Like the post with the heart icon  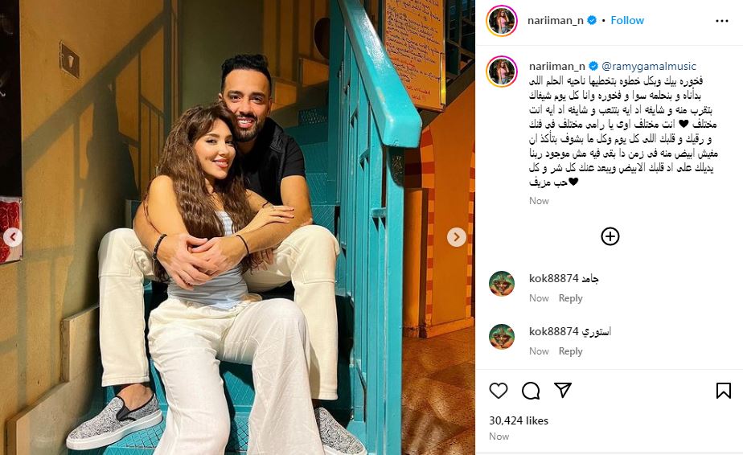[498, 391]
